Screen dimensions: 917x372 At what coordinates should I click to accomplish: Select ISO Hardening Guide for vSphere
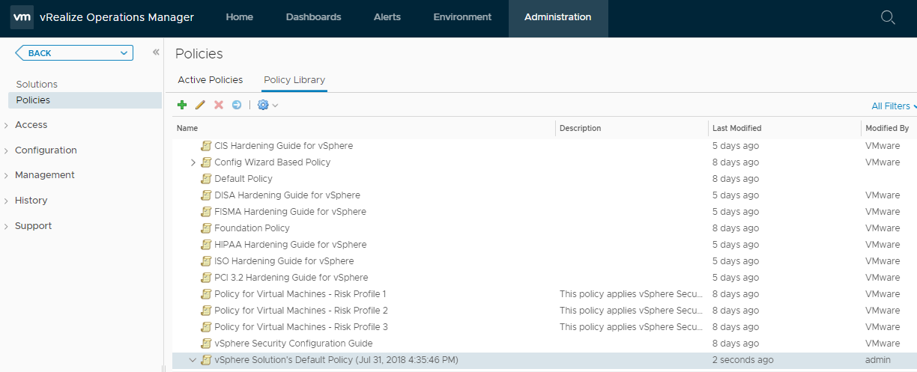click(x=545, y=261)
